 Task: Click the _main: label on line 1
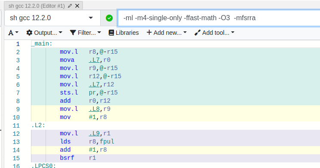42,44
